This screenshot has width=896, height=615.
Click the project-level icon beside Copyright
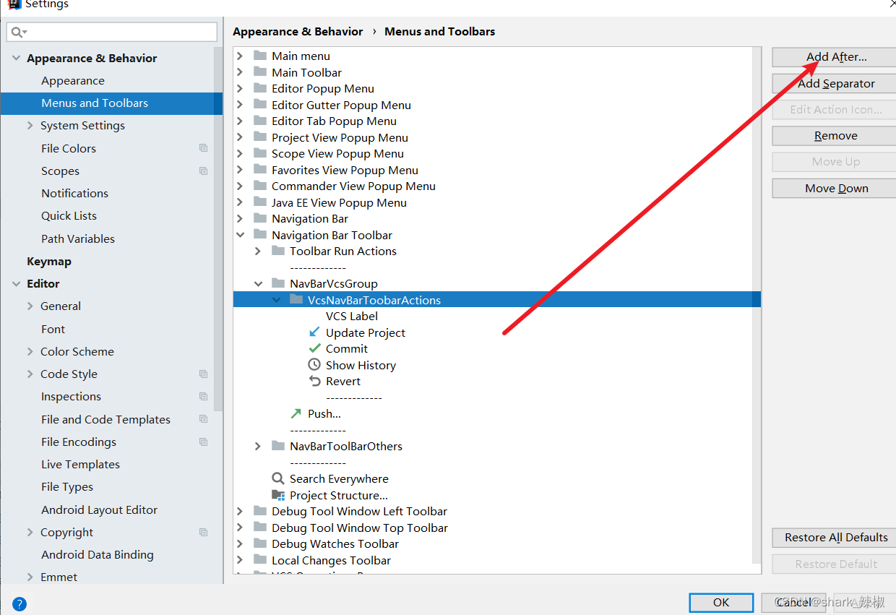coord(204,532)
